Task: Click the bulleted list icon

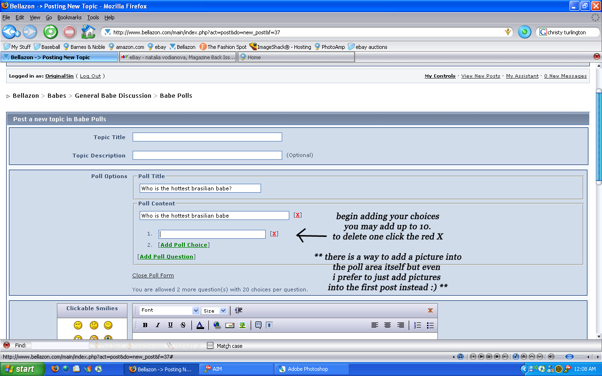Action: tap(430, 325)
